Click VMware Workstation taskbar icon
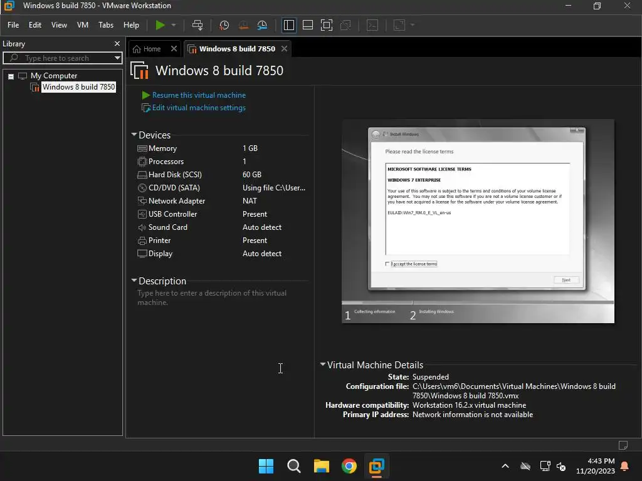 376,466
